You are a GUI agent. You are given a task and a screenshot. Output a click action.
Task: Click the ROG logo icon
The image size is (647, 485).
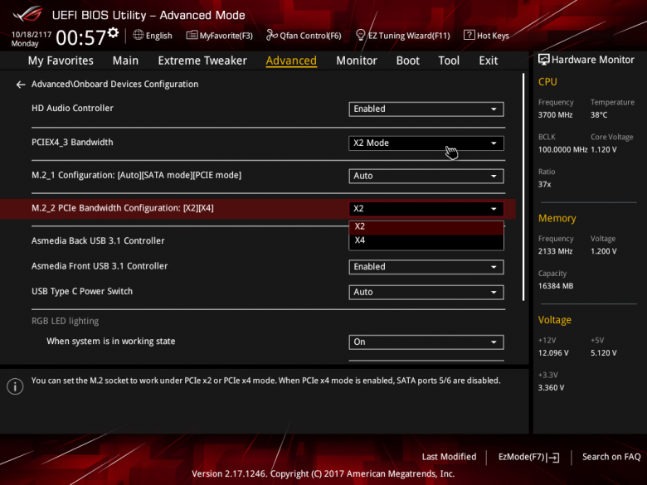27,14
